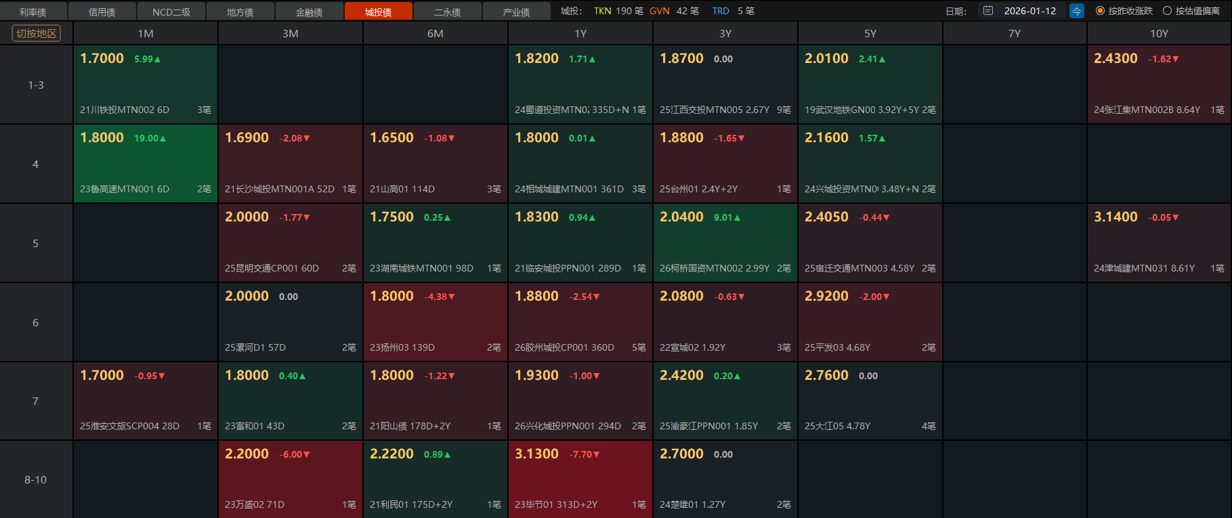The image size is (1232, 518).
Task: Open the 24津城建MTN031 8.61Y cell
Action: pyautogui.click(x=1160, y=242)
